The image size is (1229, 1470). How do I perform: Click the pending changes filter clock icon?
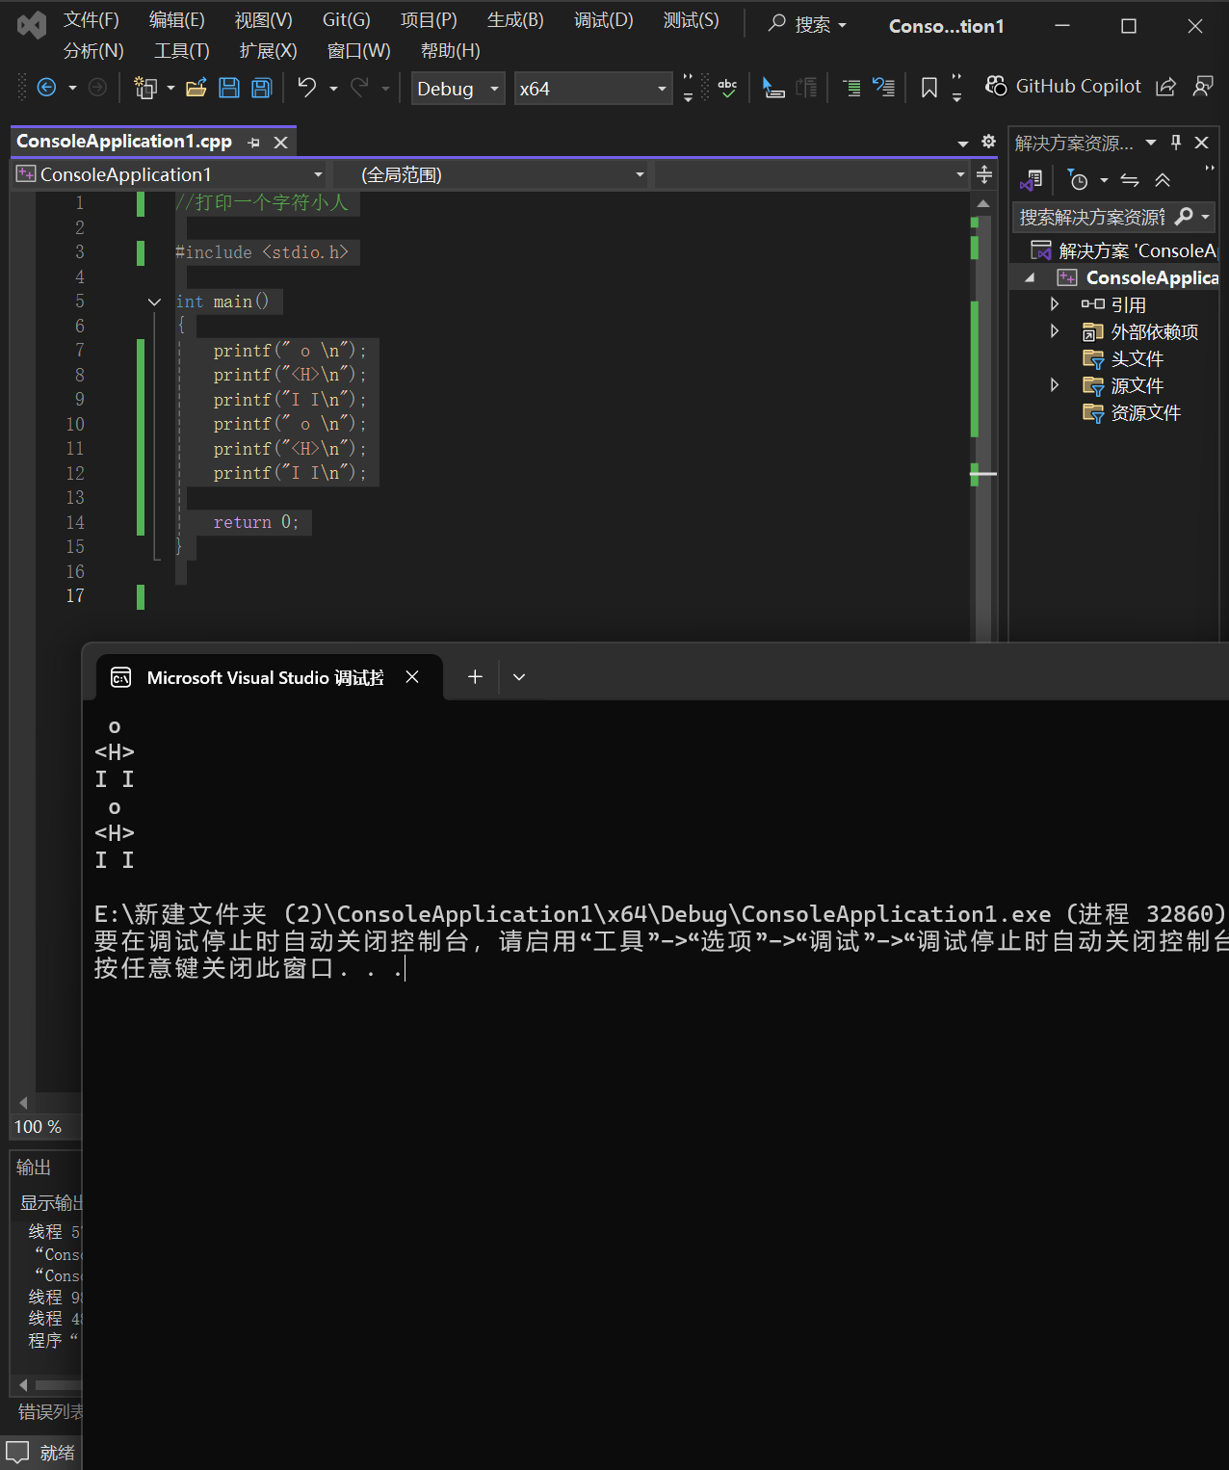pyautogui.click(x=1079, y=180)
